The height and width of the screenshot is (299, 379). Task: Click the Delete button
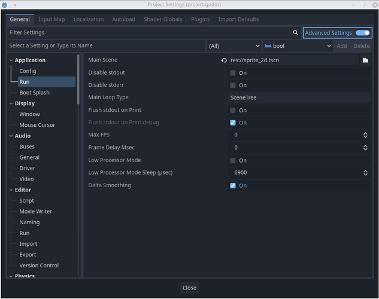(362, 46)
